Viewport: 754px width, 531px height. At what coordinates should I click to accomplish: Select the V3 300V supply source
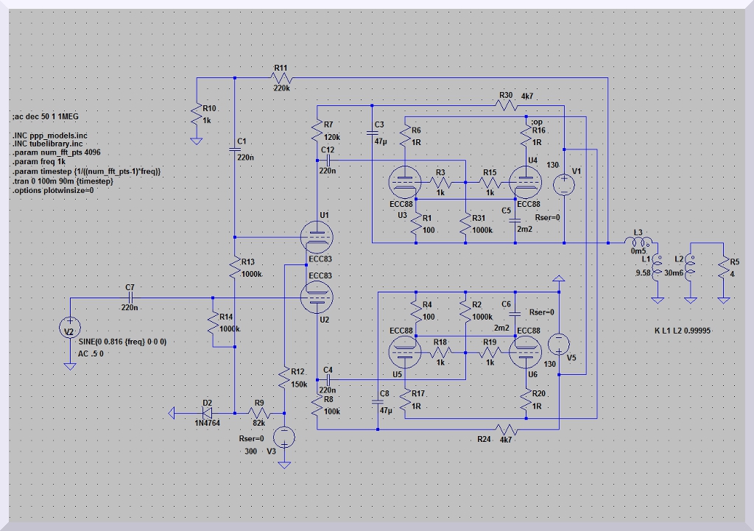point(283,437)
